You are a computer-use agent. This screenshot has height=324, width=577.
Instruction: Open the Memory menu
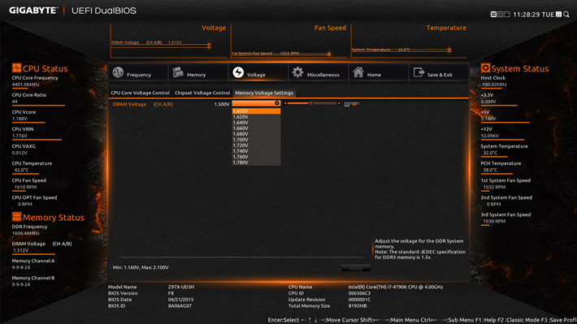[198, 72]
